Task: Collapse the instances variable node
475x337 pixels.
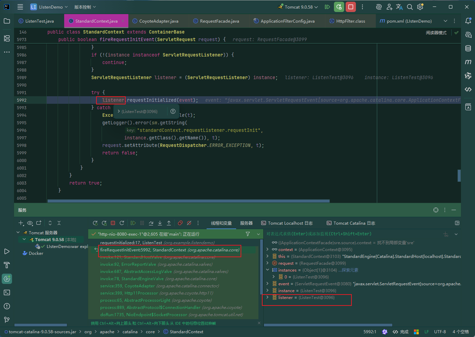Action: 267,270
